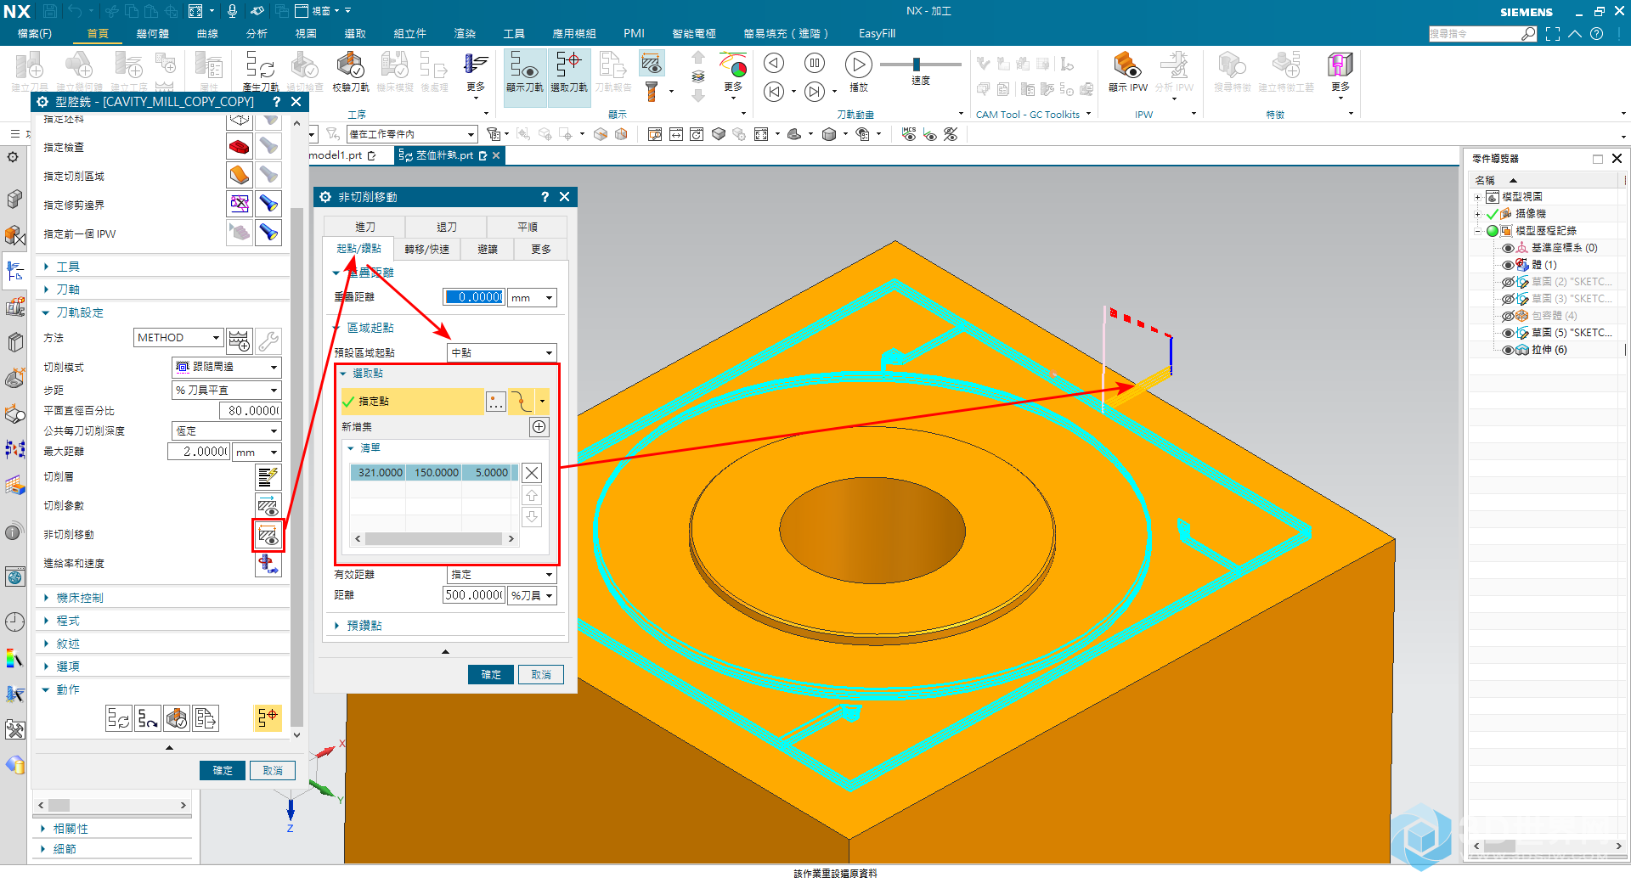1631x883 pixels.
Task: Click the 最大距離 2.0000 input field
Action: [x=199, y=452]
